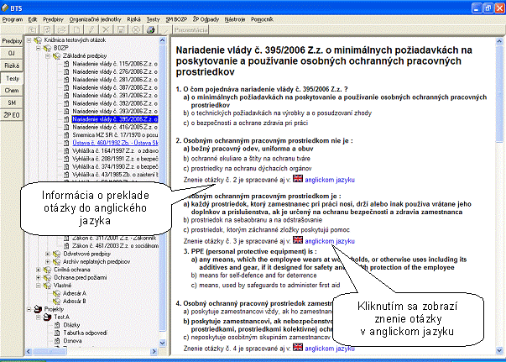Open the Testy menu

pyautogui.click(x=153, y=19)
